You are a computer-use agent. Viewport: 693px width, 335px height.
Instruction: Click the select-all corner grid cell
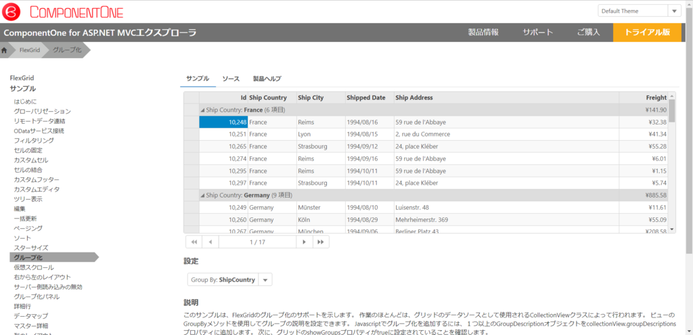coord(192,97)
